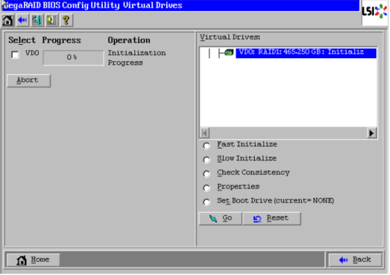Image resolution: width=390 pixels, height=275 pixels.
Task: Abort the initialization operation
Action: tap(29, 80)
